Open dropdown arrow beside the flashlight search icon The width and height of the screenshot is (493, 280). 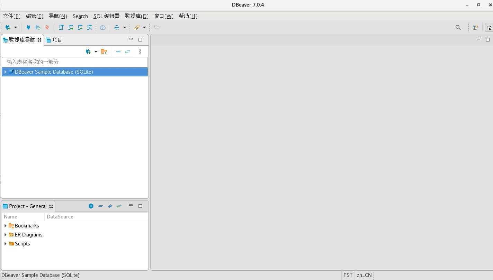(144, 27)
